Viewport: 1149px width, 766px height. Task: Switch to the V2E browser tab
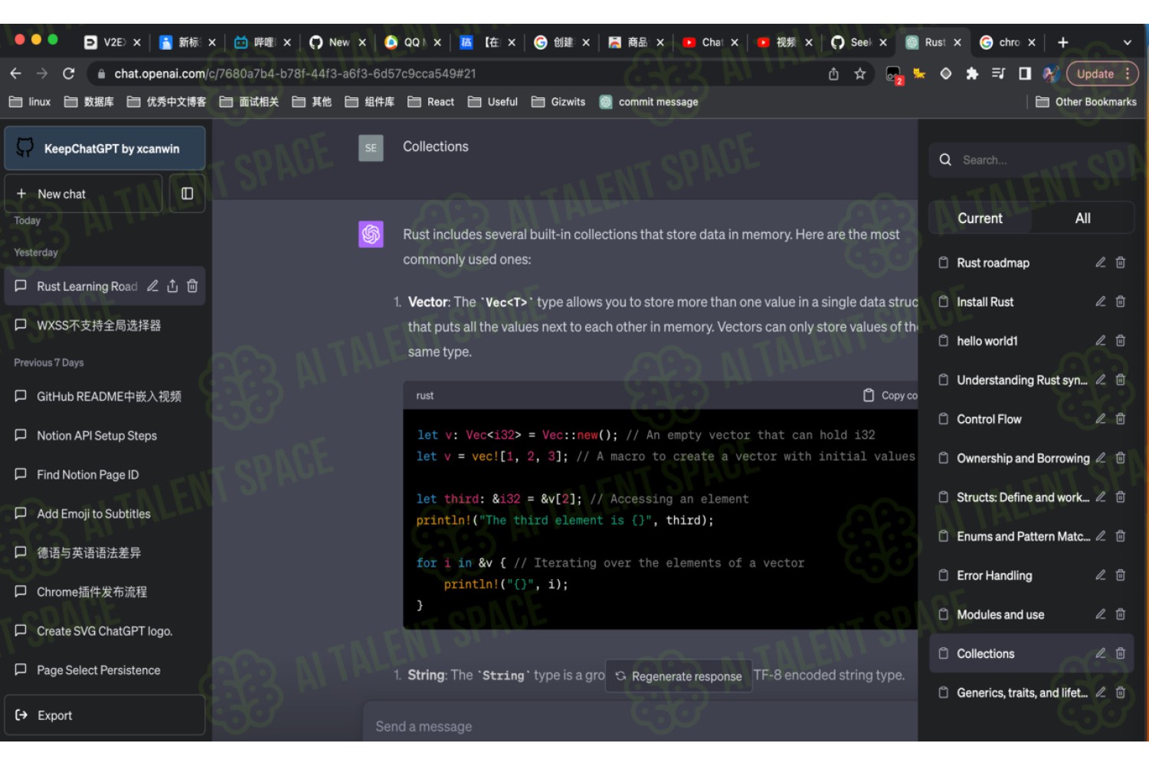pos(113,43)
